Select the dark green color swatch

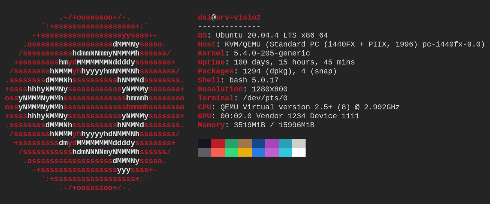[x=231, y=143]
